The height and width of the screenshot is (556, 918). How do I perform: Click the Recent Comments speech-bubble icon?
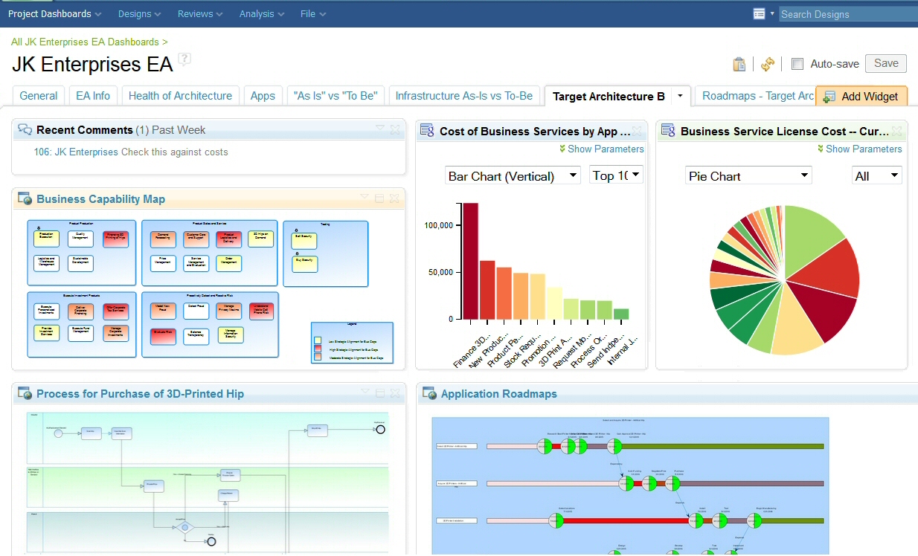[x=25, y=129]
